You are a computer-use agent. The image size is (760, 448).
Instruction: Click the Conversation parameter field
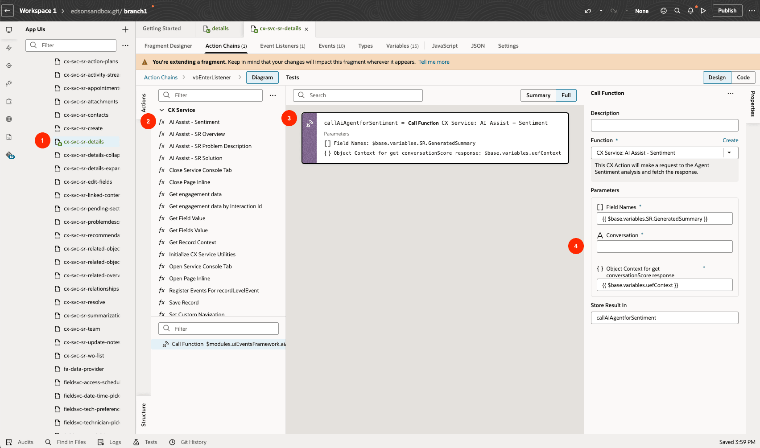(665, 247)
